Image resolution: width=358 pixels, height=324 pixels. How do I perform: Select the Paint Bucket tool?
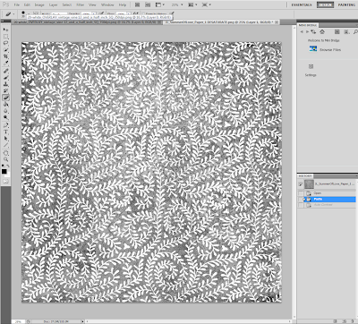point(5,104)
